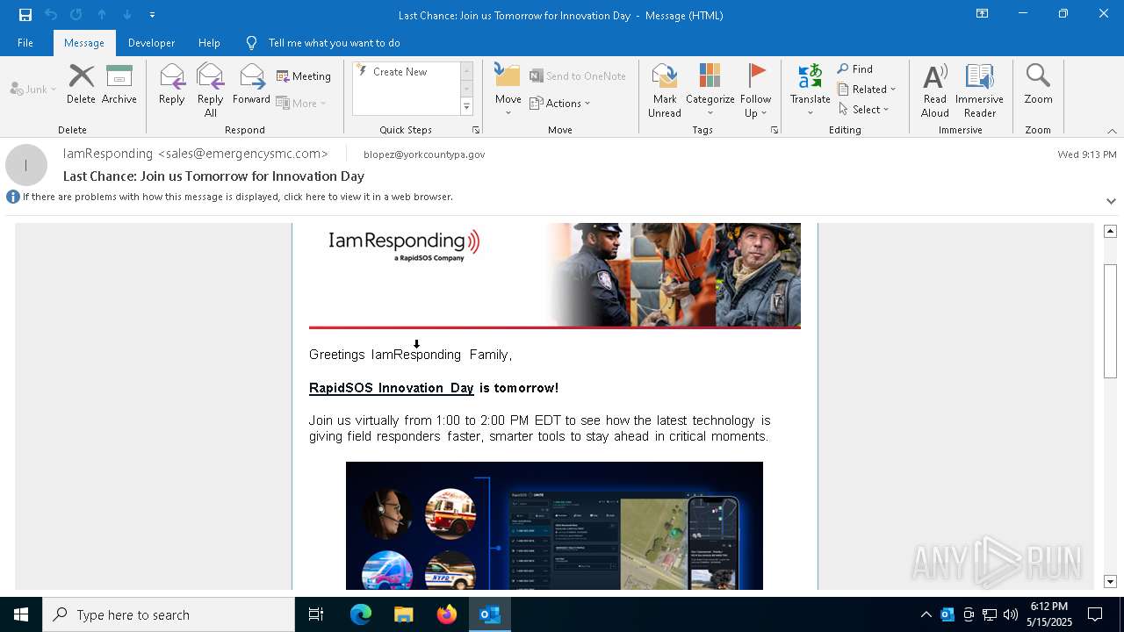Open the Junk dropdown
Viewport: 1124px width, 632px height.
[33, 89]
